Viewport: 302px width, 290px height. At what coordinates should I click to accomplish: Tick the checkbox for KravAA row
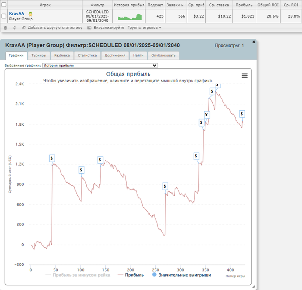[x=3, y=16]
